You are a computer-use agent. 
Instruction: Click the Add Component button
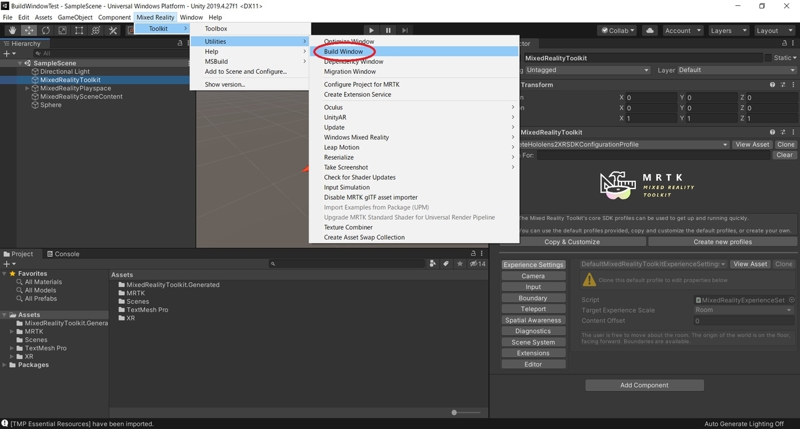coord(645,385)
